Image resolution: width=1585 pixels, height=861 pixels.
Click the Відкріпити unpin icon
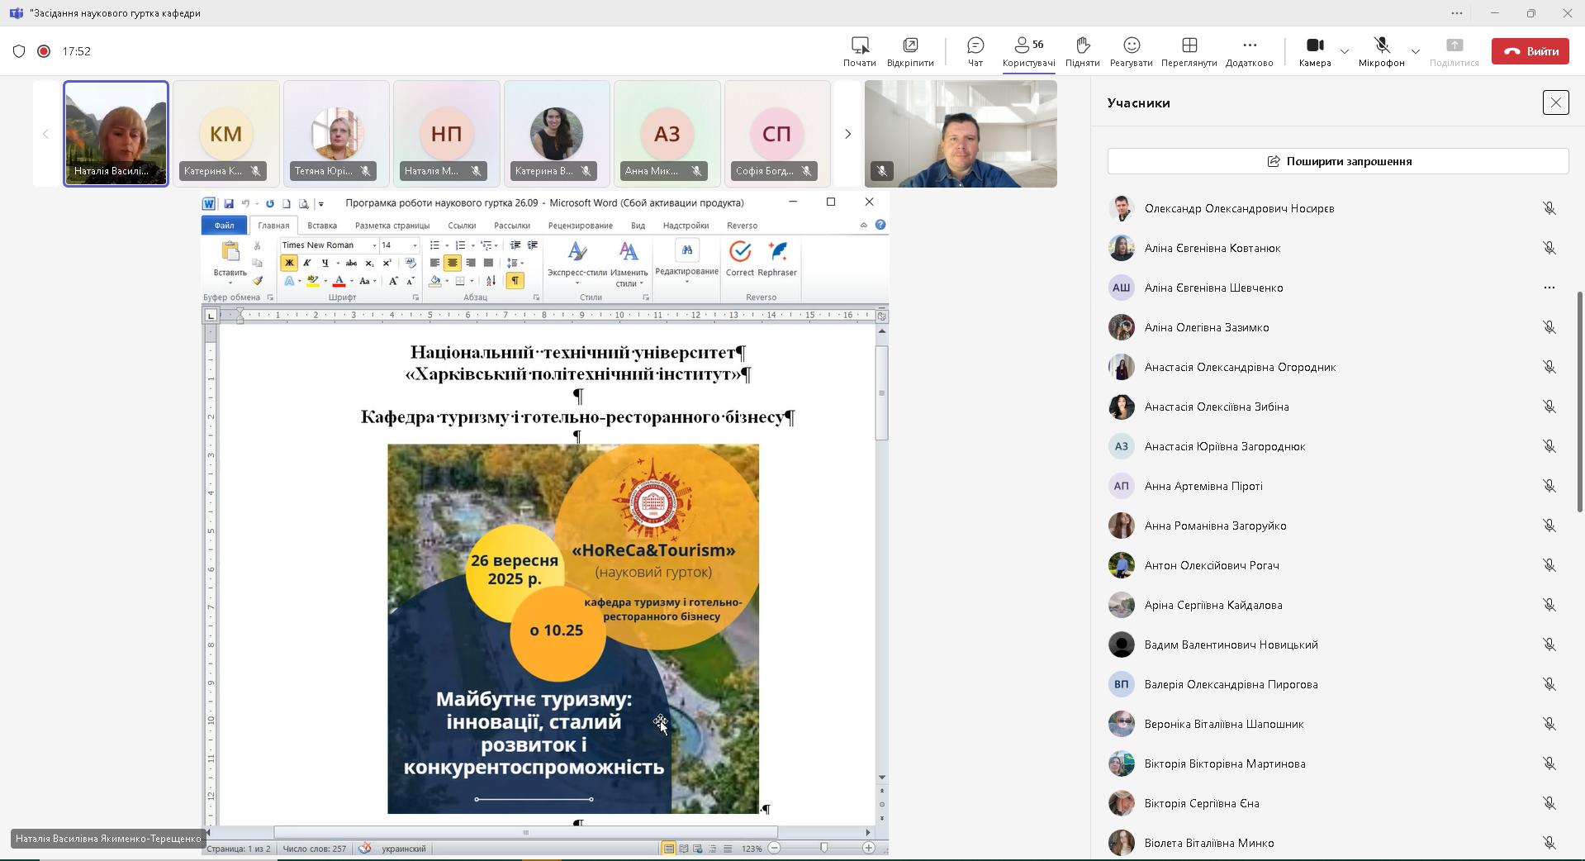(910, 51)
